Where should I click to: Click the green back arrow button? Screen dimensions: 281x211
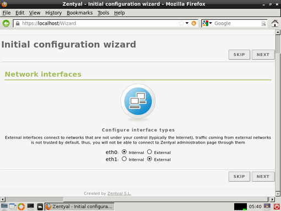[x=6, y=23]
